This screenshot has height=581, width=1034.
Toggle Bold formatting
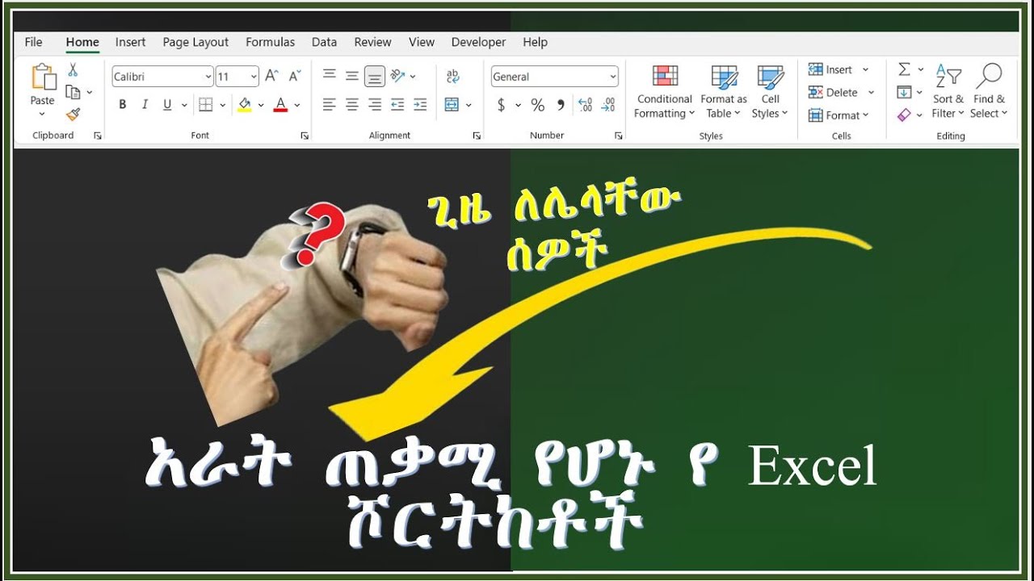(123, 104)
